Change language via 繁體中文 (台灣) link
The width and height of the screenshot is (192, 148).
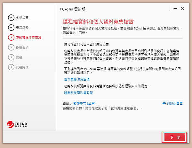tap(84, 103)
